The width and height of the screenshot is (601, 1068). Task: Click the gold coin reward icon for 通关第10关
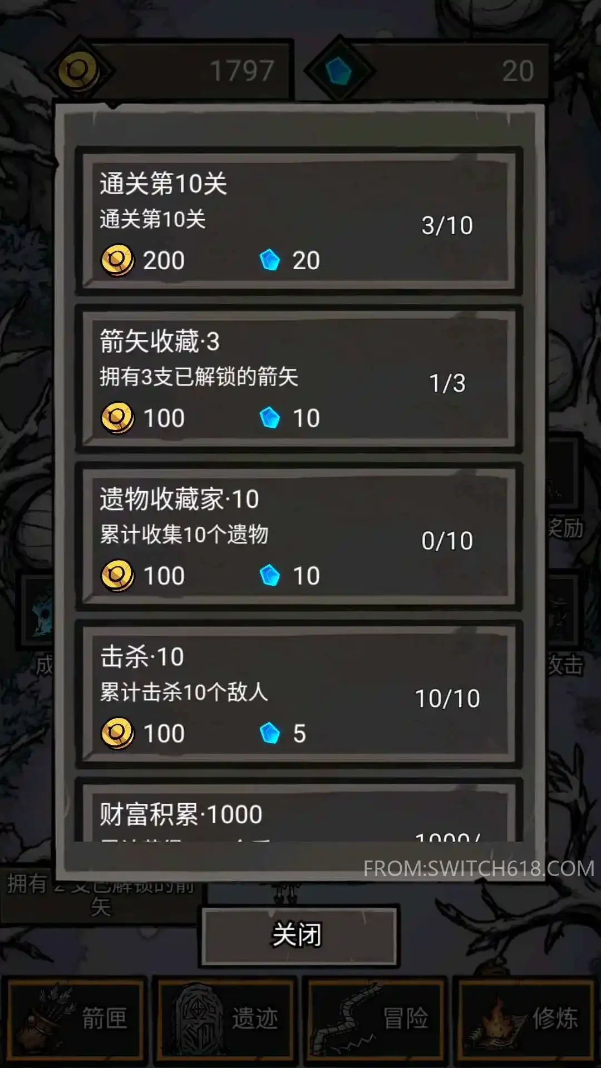click(117, 260)
